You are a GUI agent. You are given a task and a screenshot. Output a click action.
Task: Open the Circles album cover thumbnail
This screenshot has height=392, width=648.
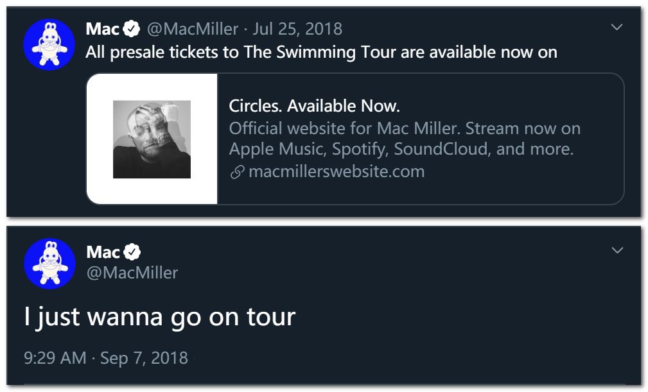[152, 139]
